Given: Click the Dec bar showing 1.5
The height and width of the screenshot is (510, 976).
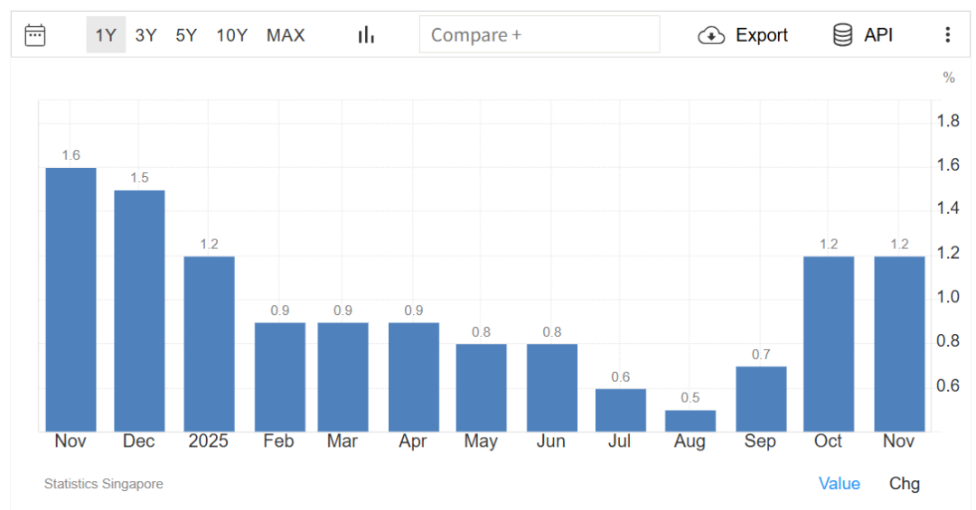Looking at the screenshot, I should click(x=139, y=311).
